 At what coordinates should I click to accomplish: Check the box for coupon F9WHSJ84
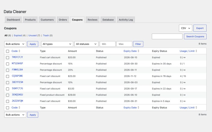click(8, 70)
